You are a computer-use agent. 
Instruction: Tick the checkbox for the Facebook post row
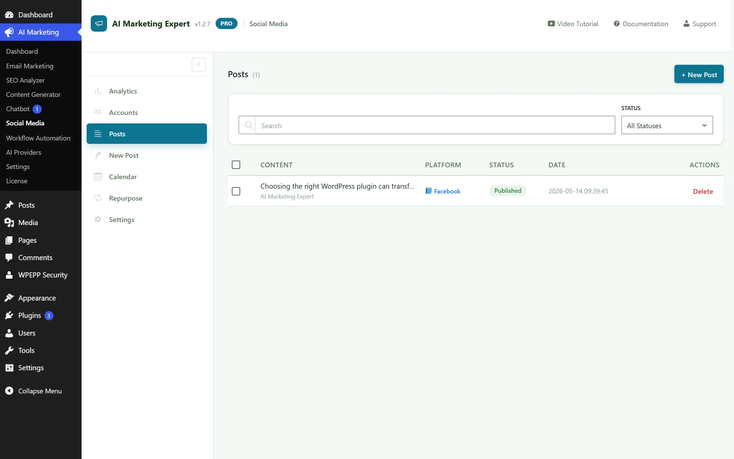tap(236, 191)
